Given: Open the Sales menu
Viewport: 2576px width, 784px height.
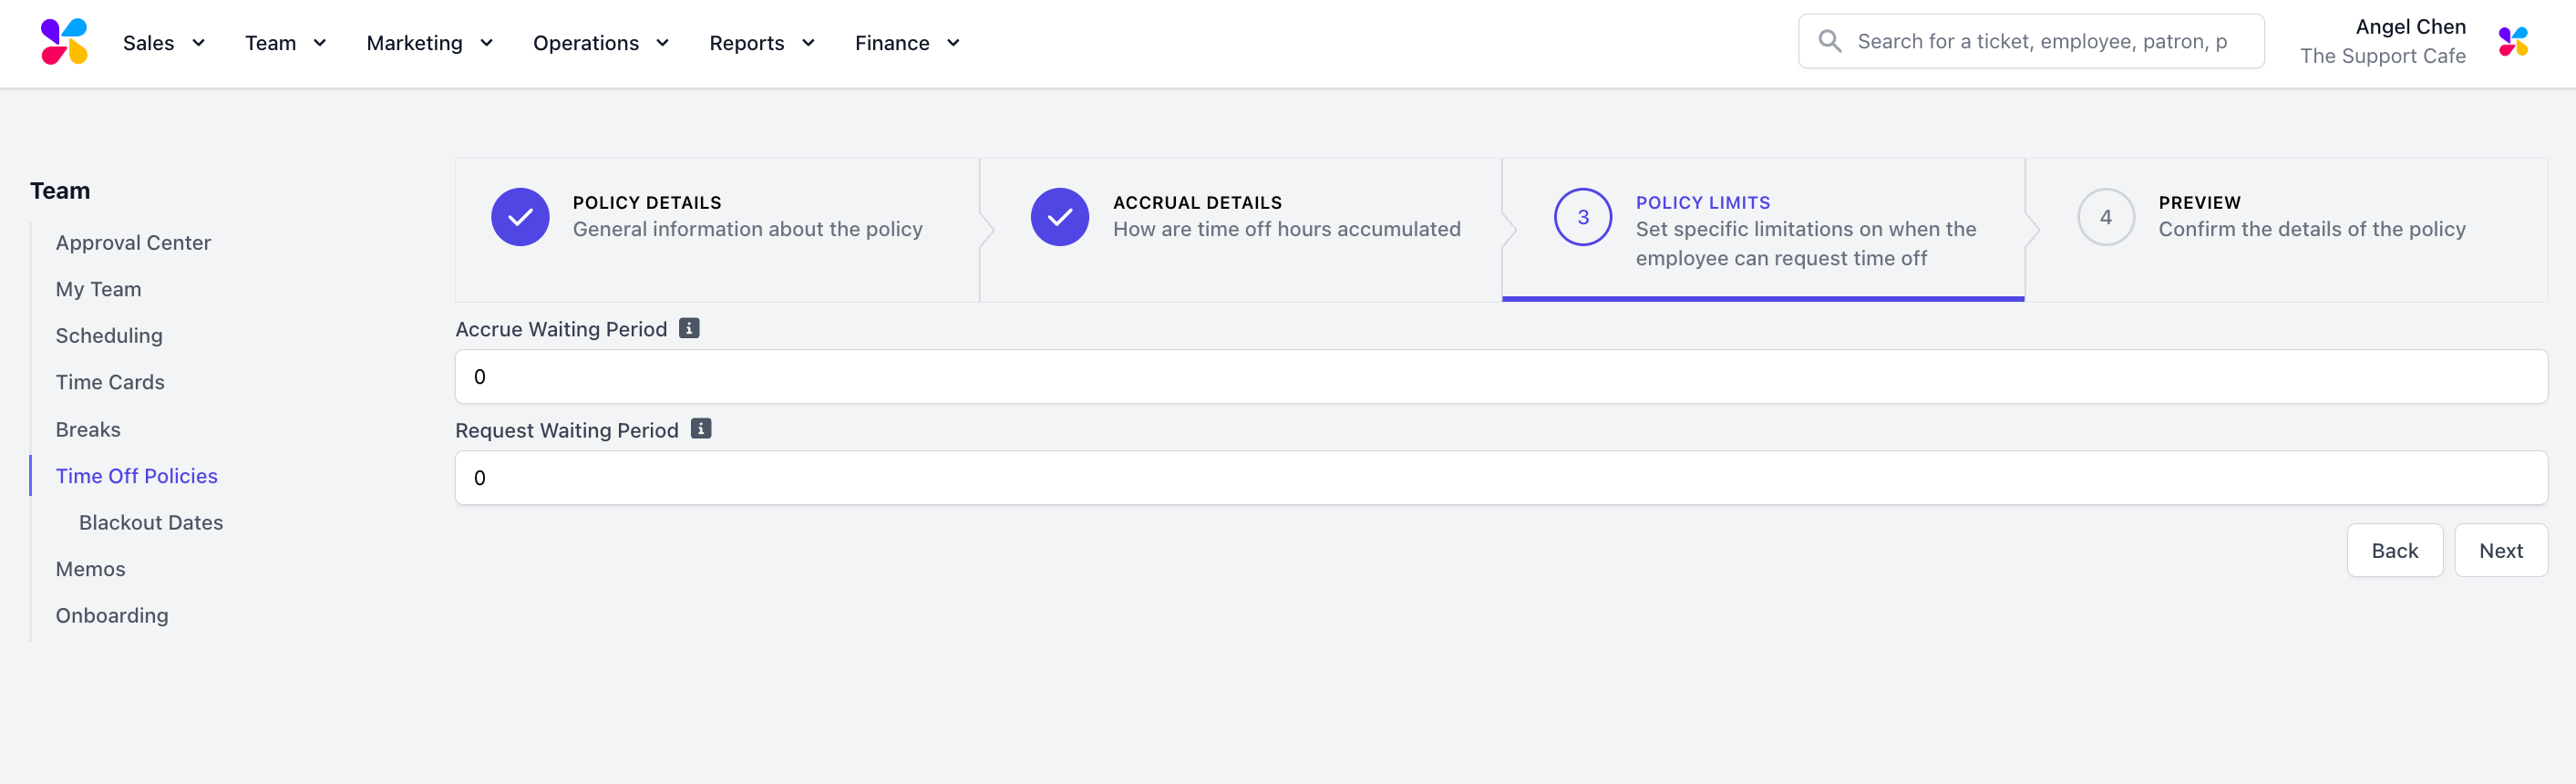Looking at the screenshot, I should [149, 43].
